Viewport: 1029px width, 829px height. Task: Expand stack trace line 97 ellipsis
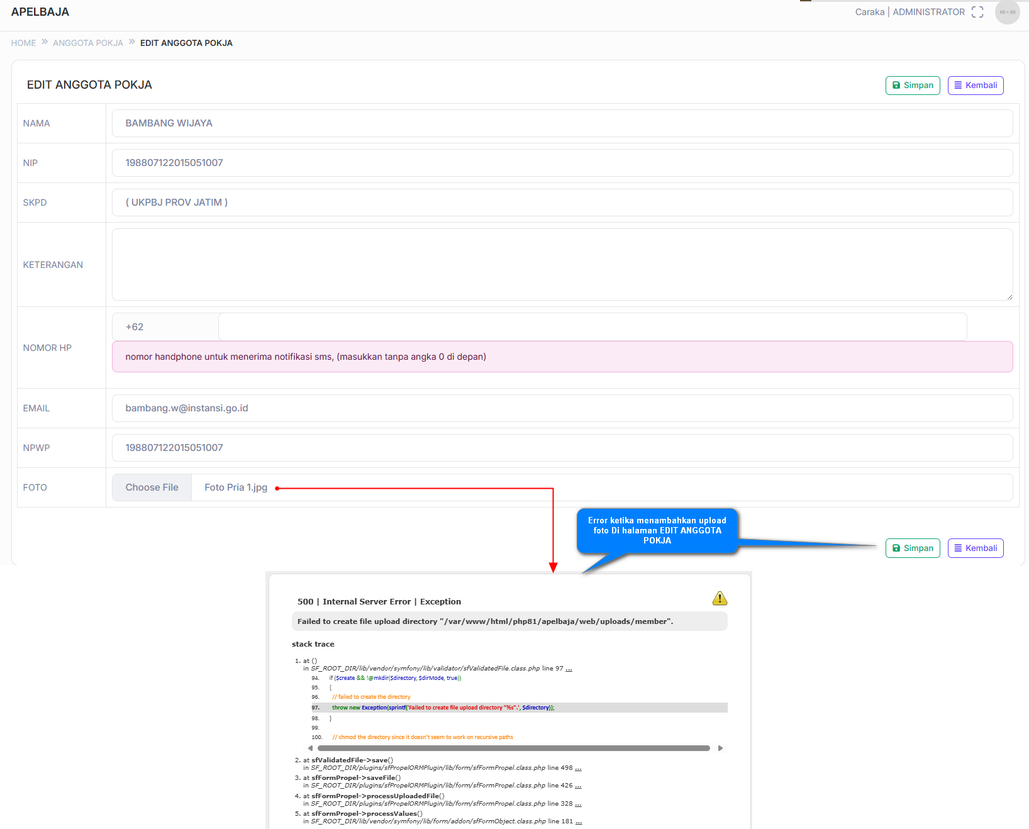[569, 669]
